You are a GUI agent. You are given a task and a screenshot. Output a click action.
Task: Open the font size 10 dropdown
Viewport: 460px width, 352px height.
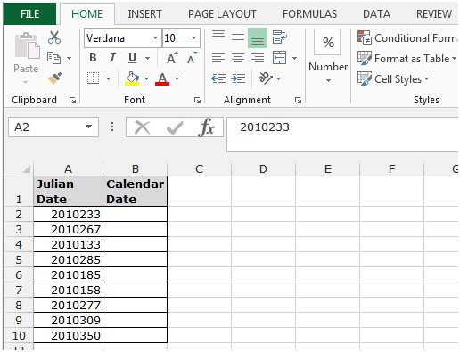(193, 38)
